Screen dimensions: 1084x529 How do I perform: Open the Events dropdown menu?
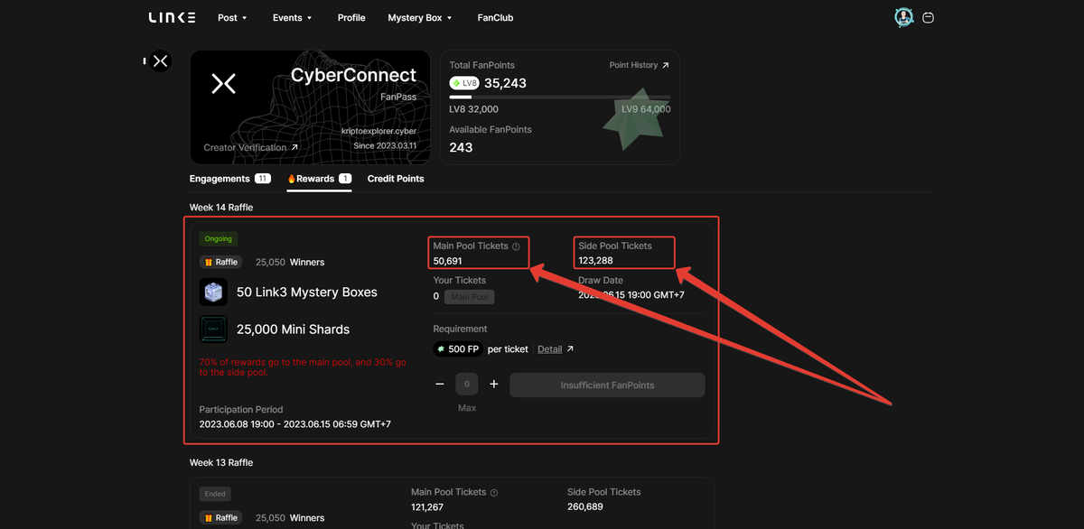(x=292, y=17)
